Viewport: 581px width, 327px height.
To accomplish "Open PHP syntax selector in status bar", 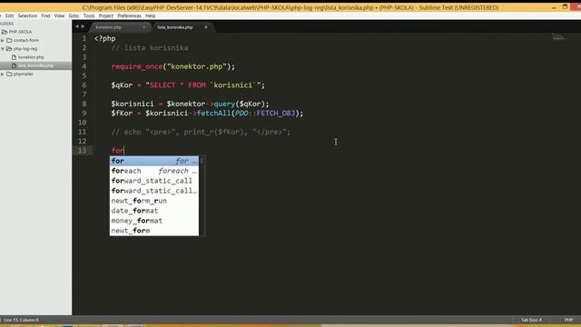I will point(569,320).
